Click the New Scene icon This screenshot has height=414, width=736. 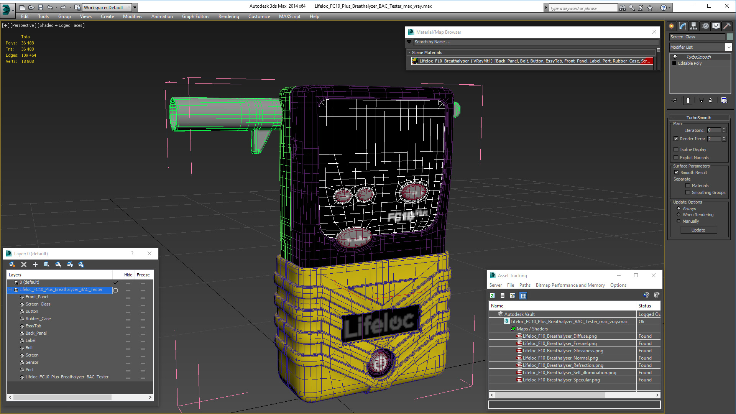pos(22,7)
